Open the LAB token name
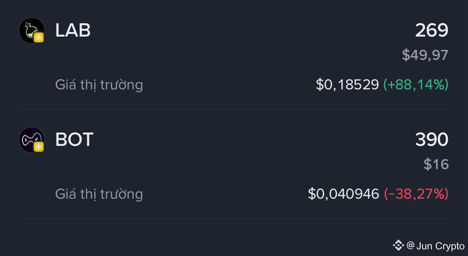This screenshot has width=468, height=256. (73, 30)
